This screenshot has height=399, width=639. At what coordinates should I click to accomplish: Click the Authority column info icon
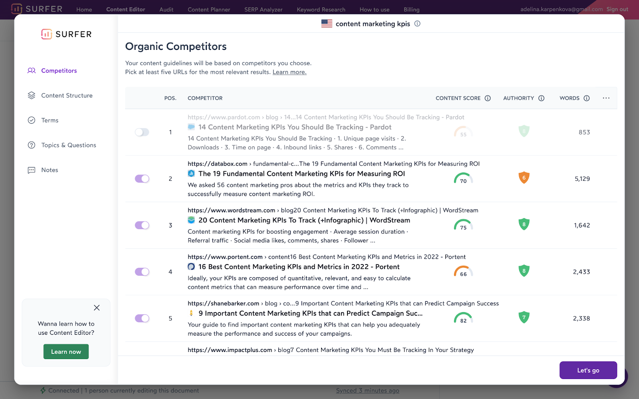(x=541, y=98)
